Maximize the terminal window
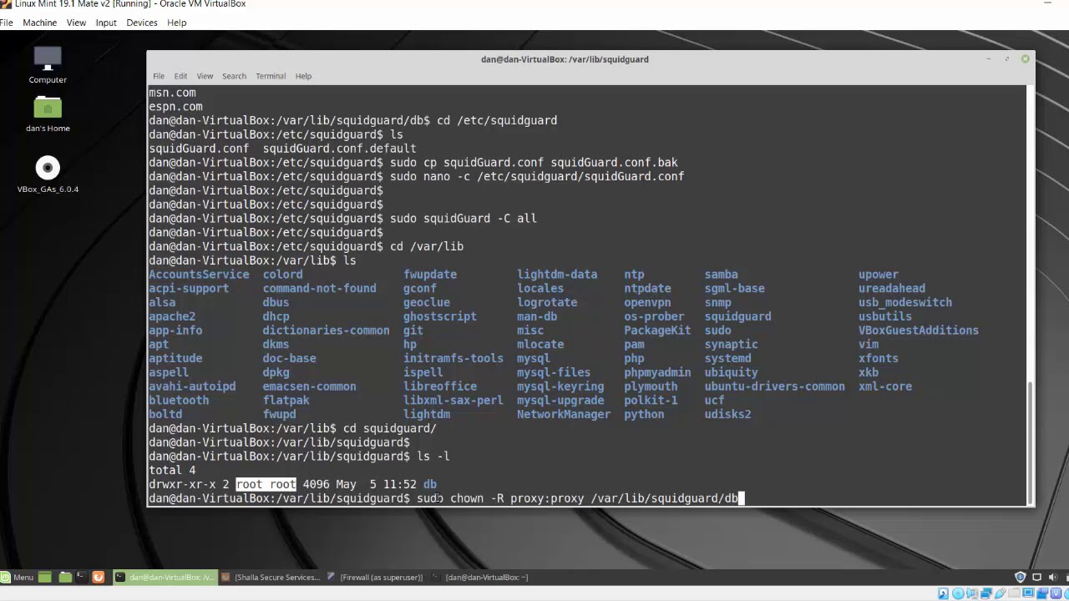 pos(1007,59)
